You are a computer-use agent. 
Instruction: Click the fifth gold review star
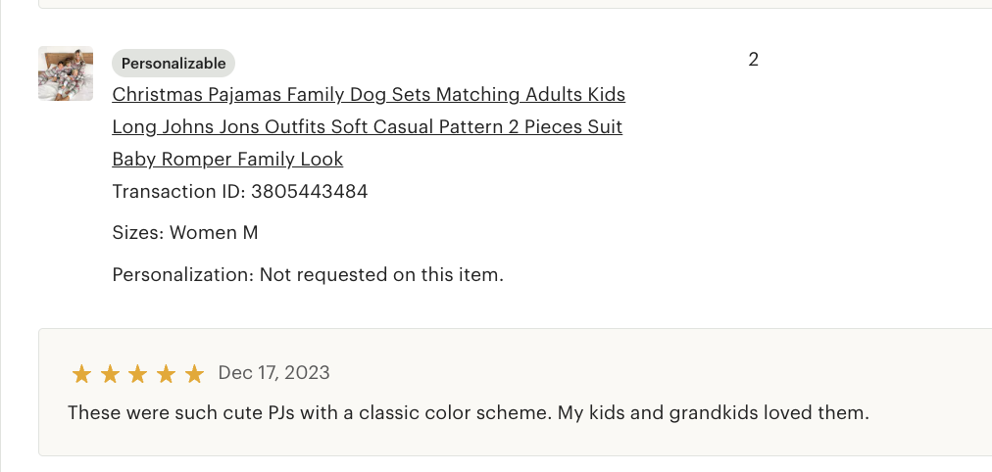click(x=194, y=374)
